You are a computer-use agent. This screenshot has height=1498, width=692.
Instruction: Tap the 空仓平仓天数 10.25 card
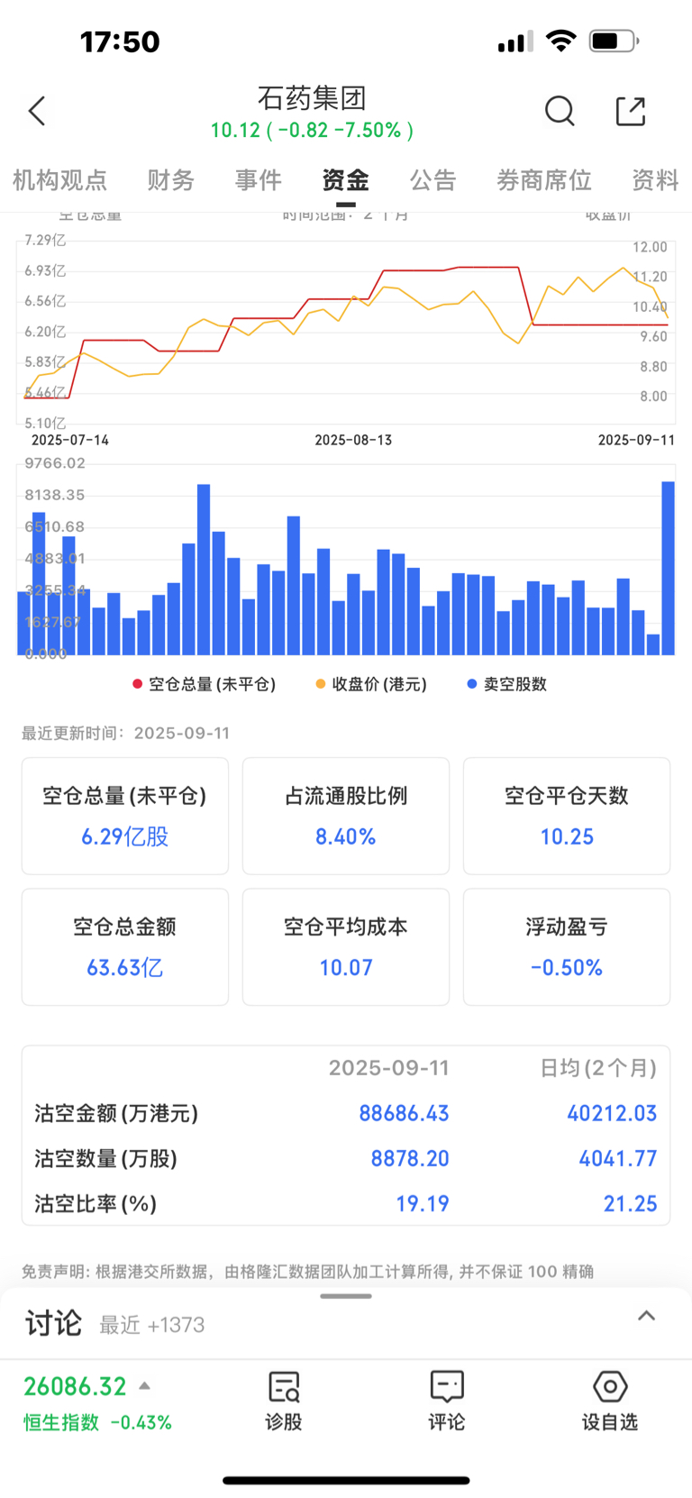pos(567,816)
